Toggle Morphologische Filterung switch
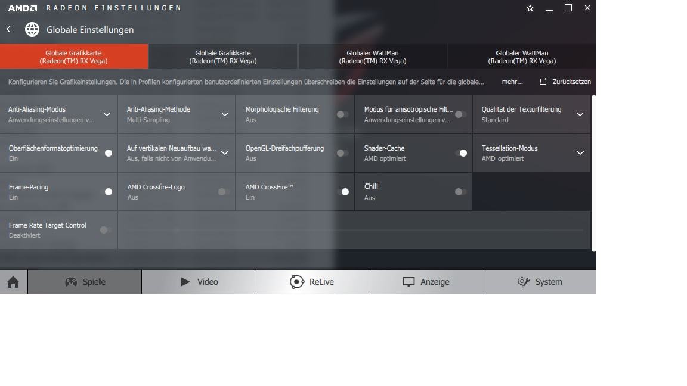This screenshot has width=687, height=386. (x=343, y=114)
